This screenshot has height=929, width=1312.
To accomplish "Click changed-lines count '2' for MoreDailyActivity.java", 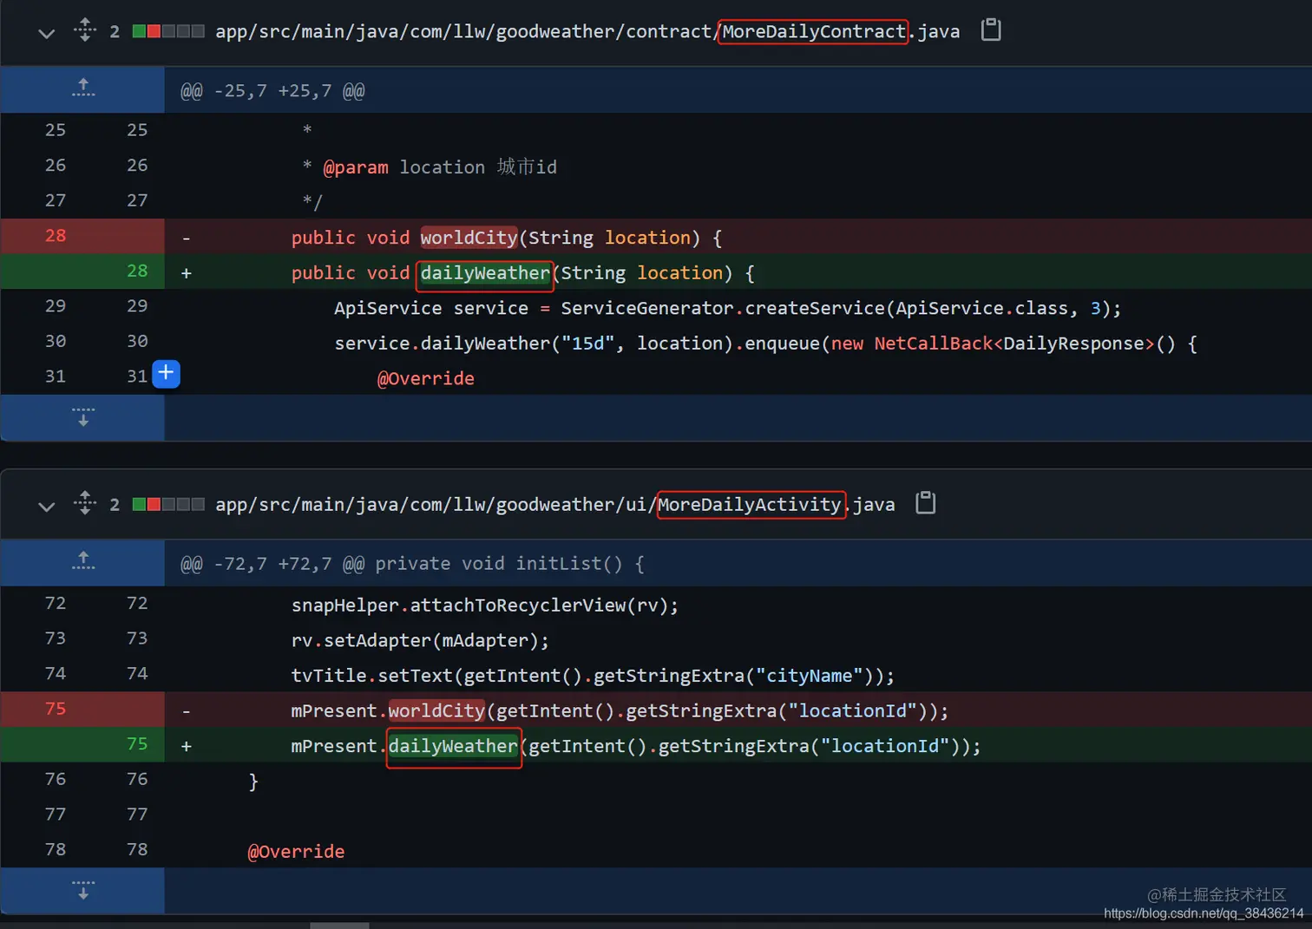I will pos(115,505).
